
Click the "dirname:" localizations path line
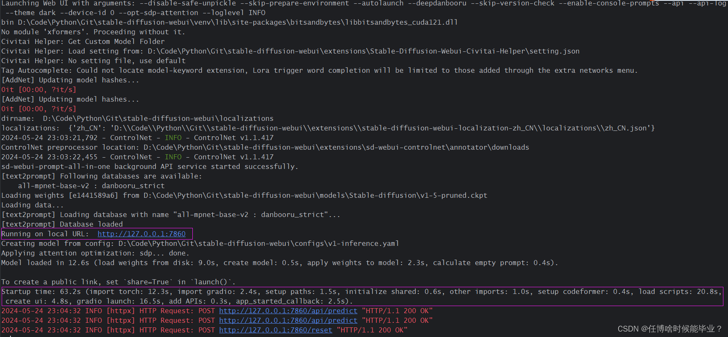(137, 118)
